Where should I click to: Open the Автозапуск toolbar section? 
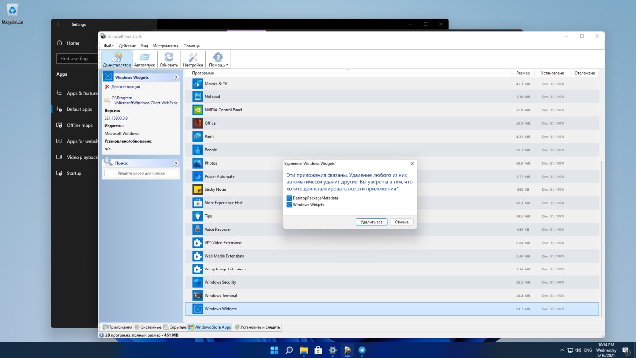[145, 59]
